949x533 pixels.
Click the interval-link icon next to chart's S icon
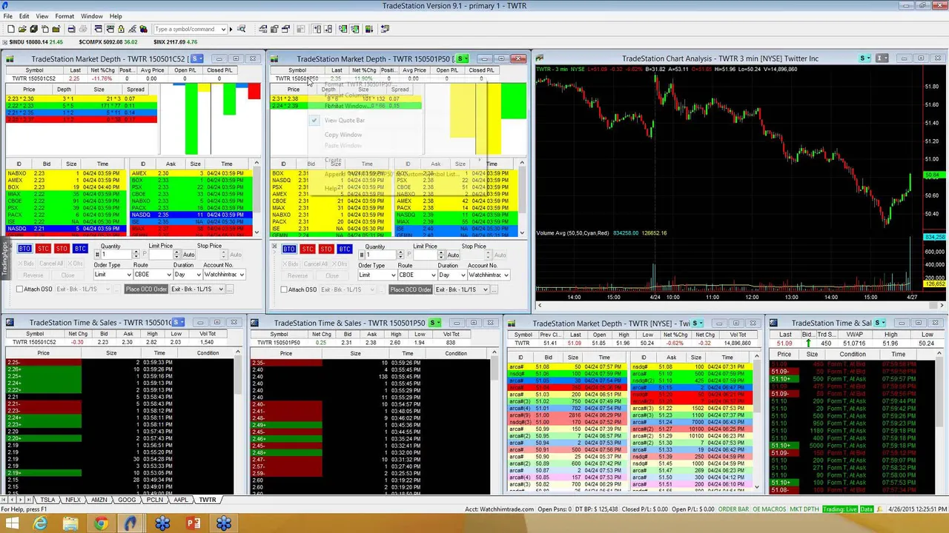[882, 58]
